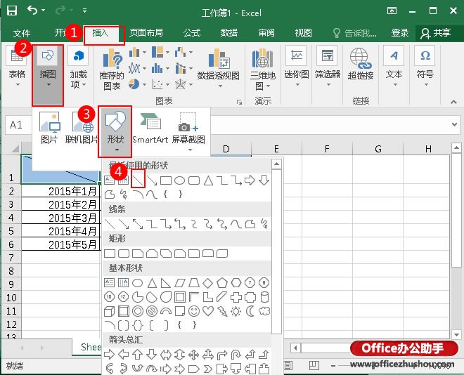This screenshot has height=375, width=464.
Task: Select the smiley face shape
Action: tap(194, 311)
